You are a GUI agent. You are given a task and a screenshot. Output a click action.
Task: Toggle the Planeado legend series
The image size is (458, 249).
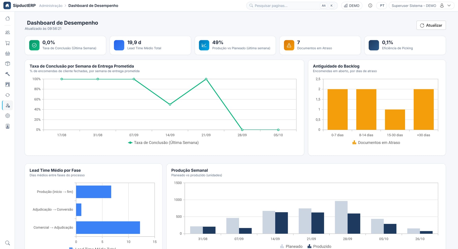tap(291, 246)
